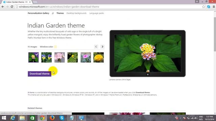Click the Lantana camara caption text

point(120,80)
